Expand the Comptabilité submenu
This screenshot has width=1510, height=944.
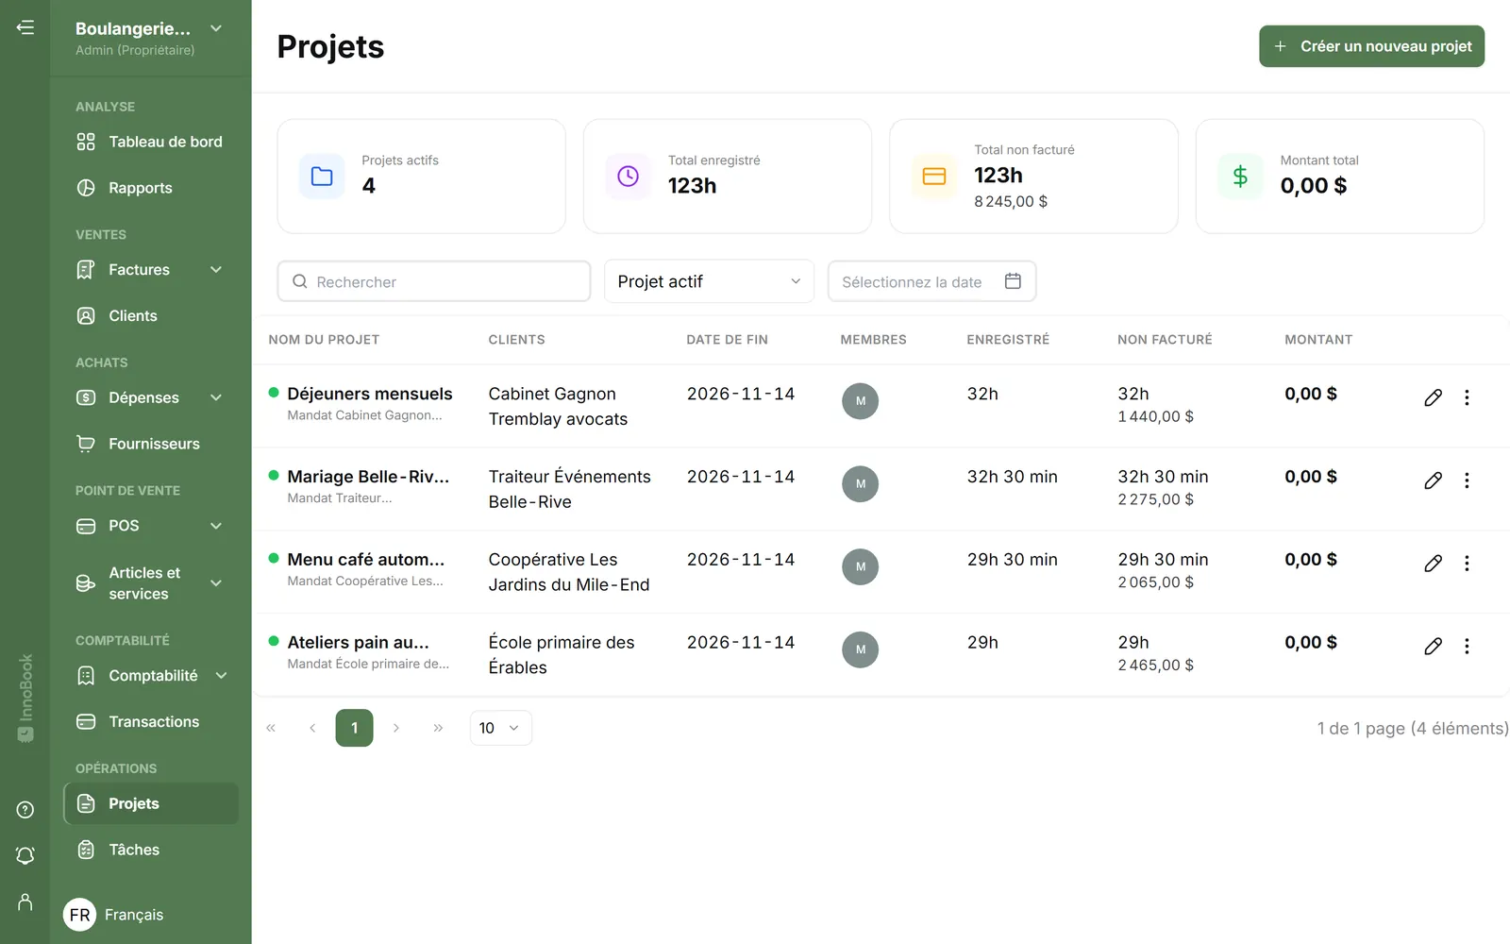point(222,676)
